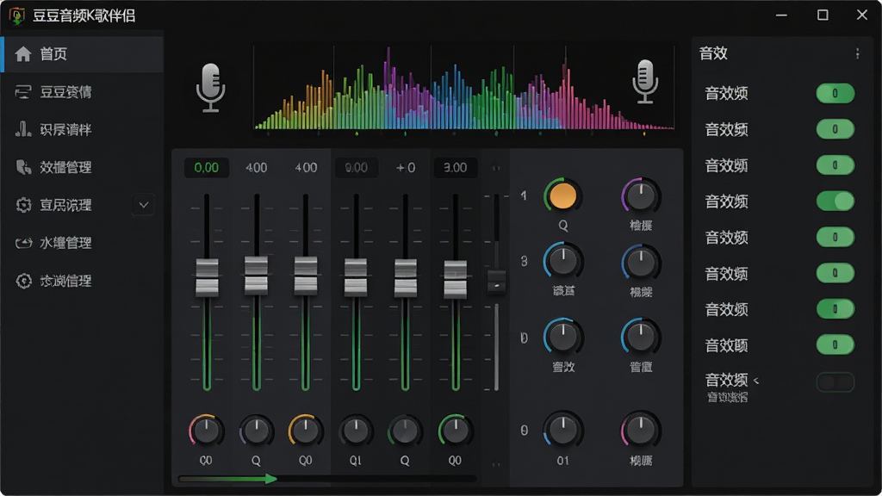
Task: Click the green 0.00 value box
Action: [x=207, y=168]
